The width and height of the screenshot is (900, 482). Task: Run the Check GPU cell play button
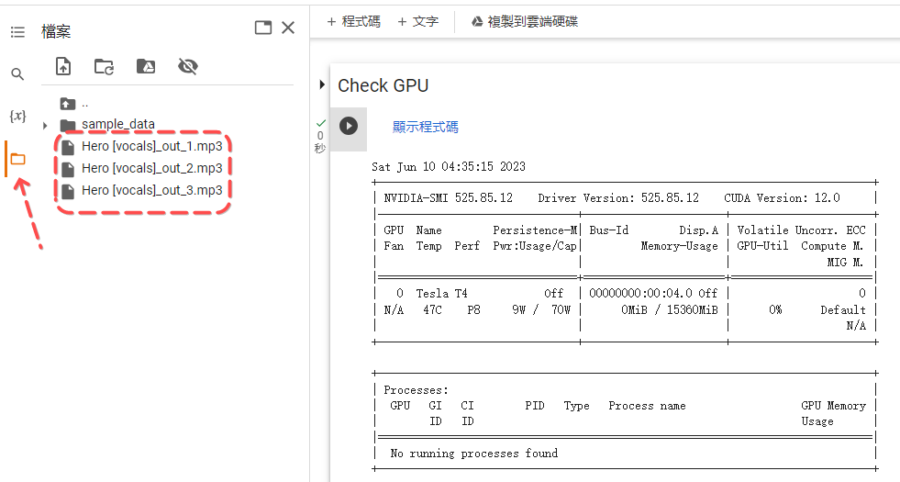tap(349, 126)
